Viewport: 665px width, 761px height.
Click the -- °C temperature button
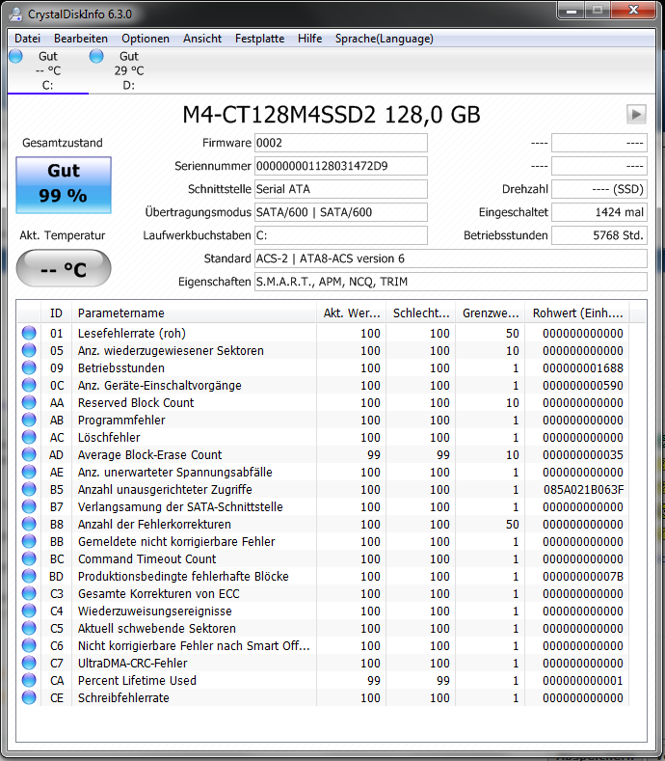tap(64, 268)
